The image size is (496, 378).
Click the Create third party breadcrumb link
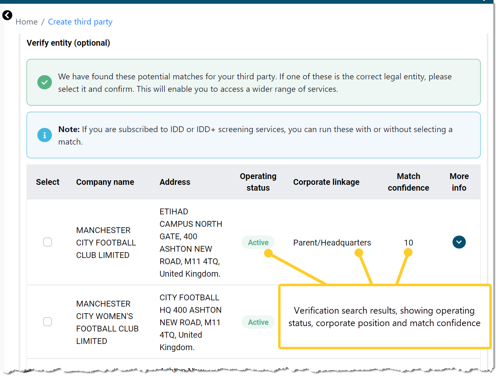click(x=80, y=22)
